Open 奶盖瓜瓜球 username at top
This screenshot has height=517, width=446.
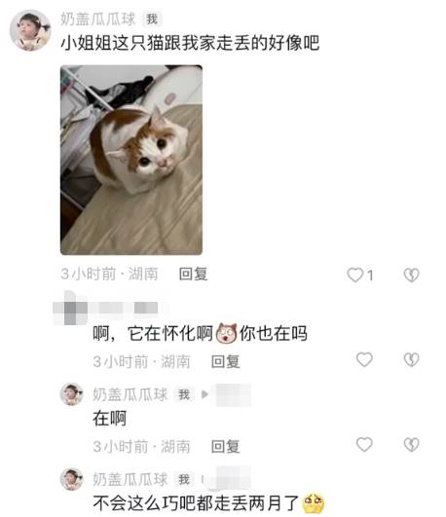(x=98, y=19)
